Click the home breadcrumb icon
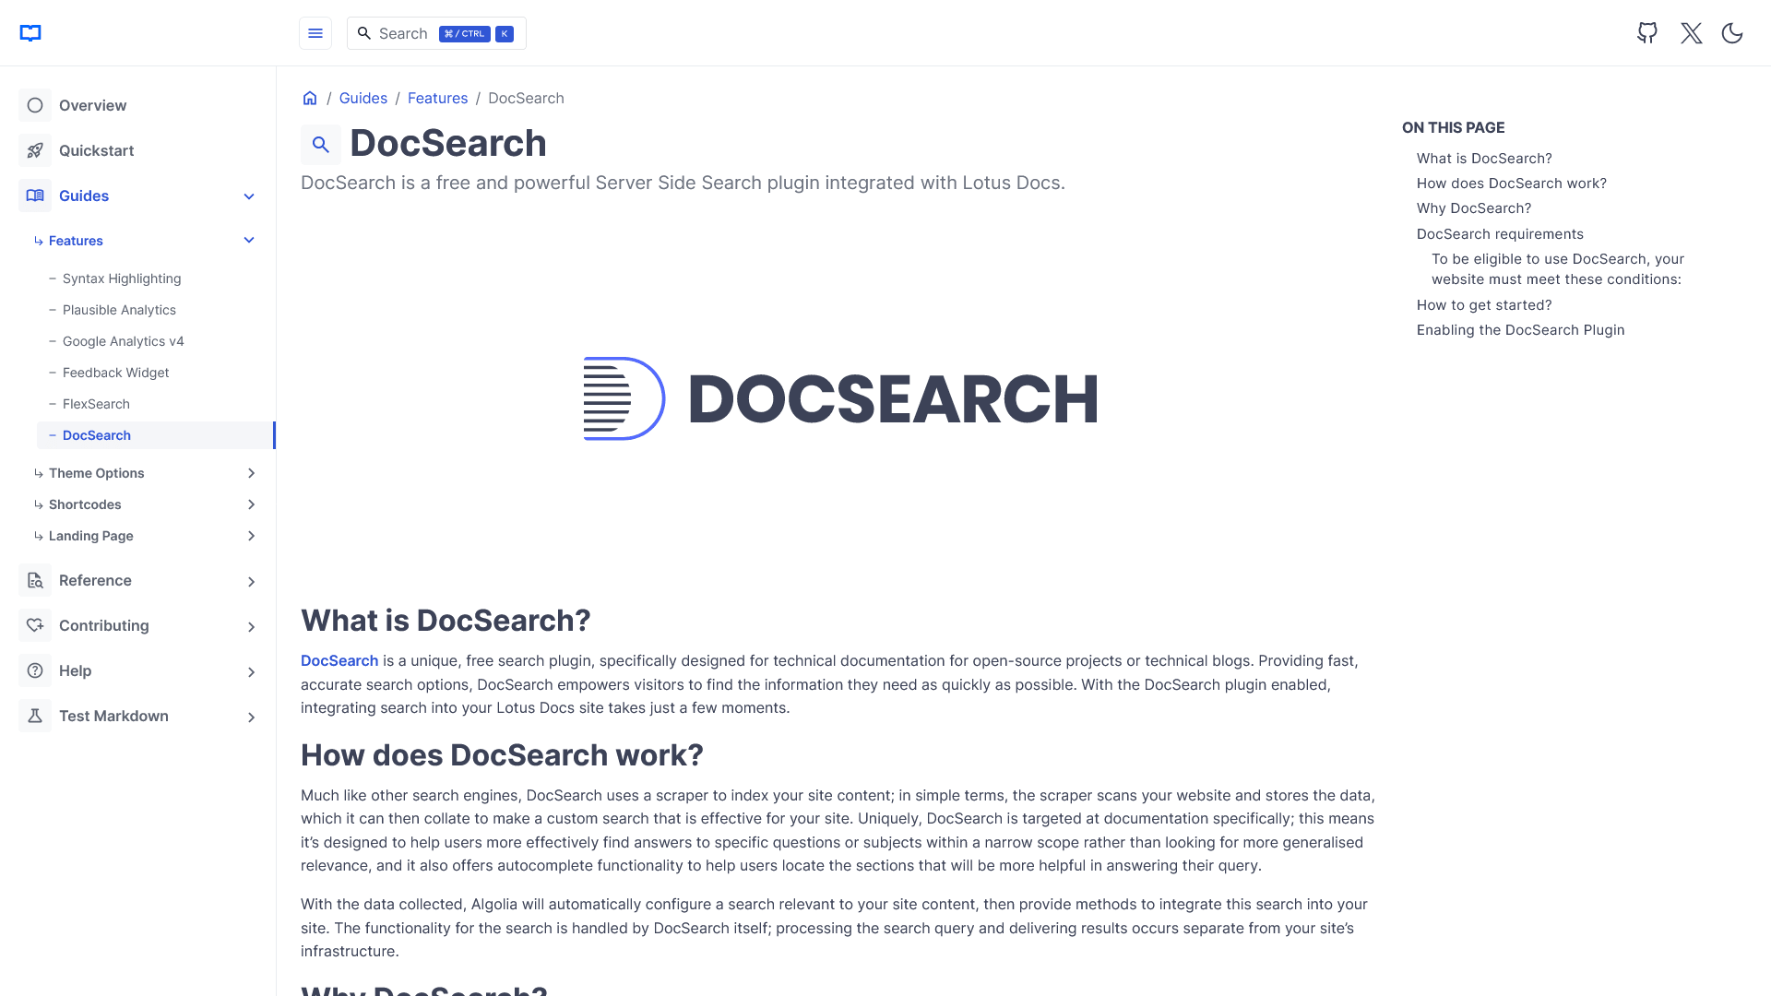 [310, 97]
